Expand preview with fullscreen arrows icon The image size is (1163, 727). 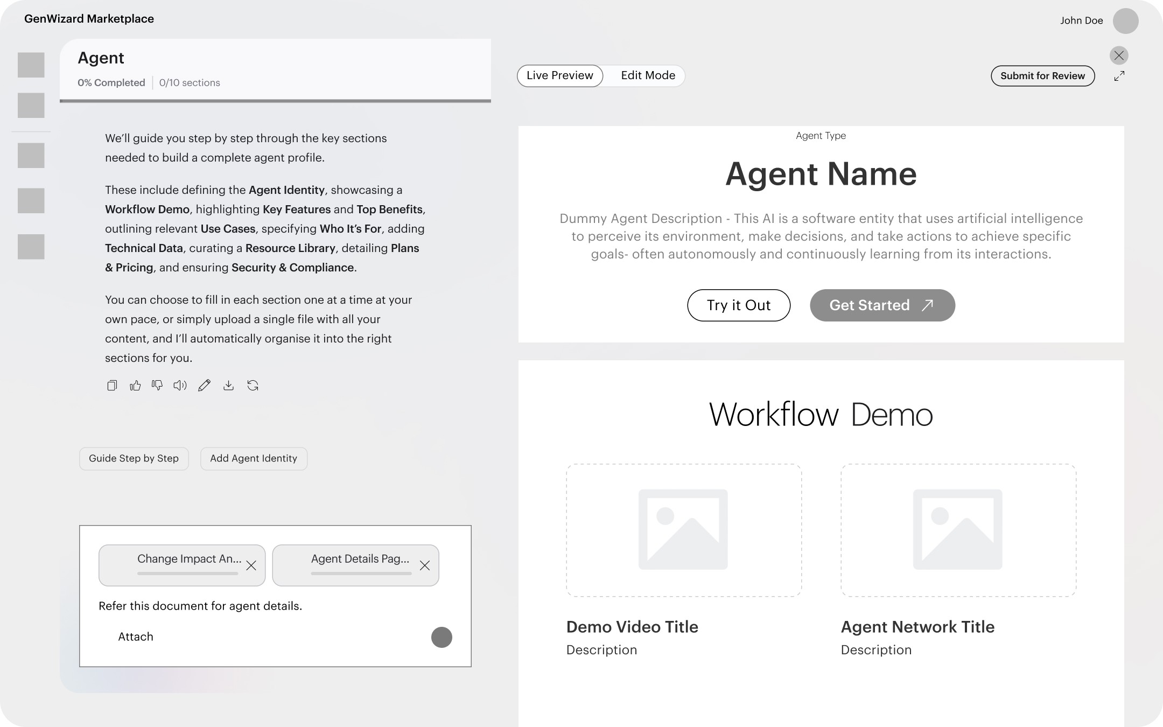[x=1119, y=76]
